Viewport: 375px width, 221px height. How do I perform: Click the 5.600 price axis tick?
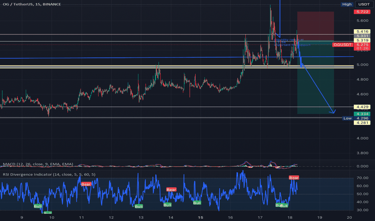[x=362, y=21]
